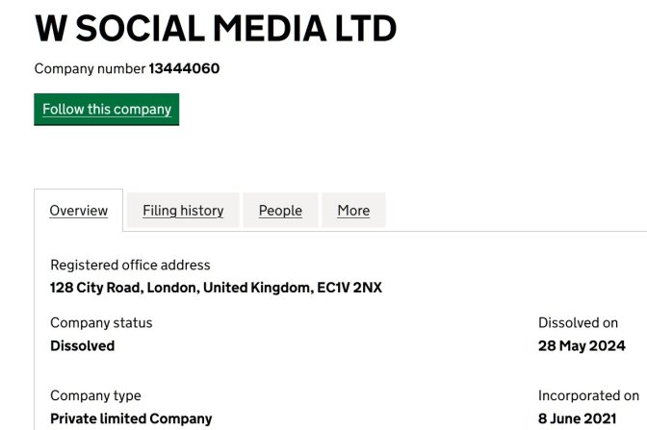Select the 128 City Road street text
This screenshot has width=647, height=430.
pyautogui.click(x=96, y=288)
